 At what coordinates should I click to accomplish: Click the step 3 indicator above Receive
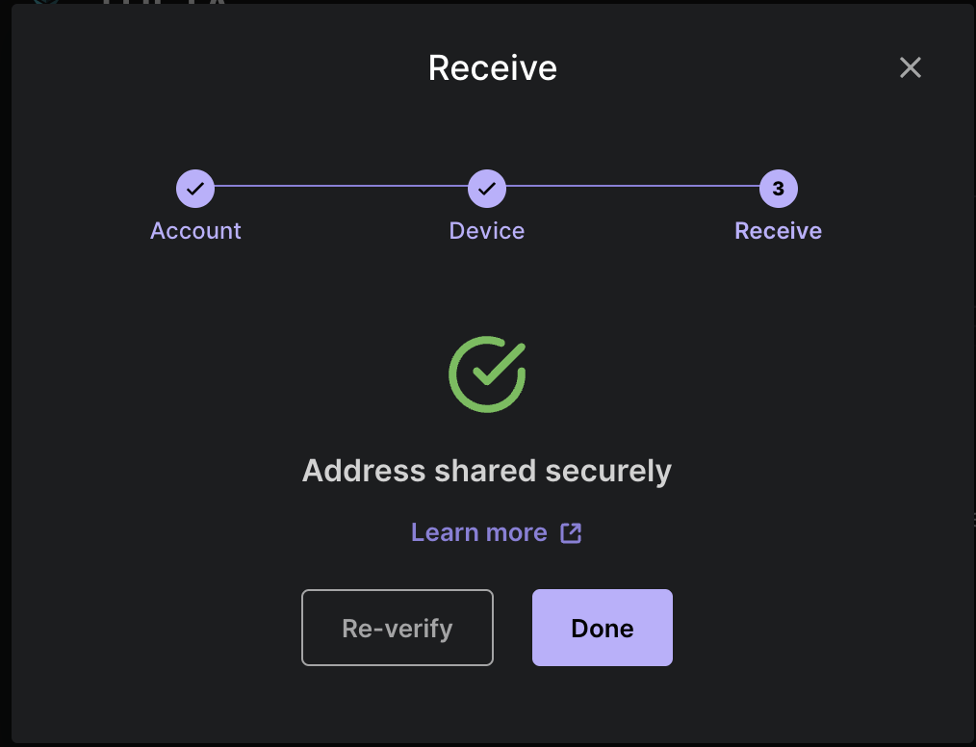click(x=778, y=189)
